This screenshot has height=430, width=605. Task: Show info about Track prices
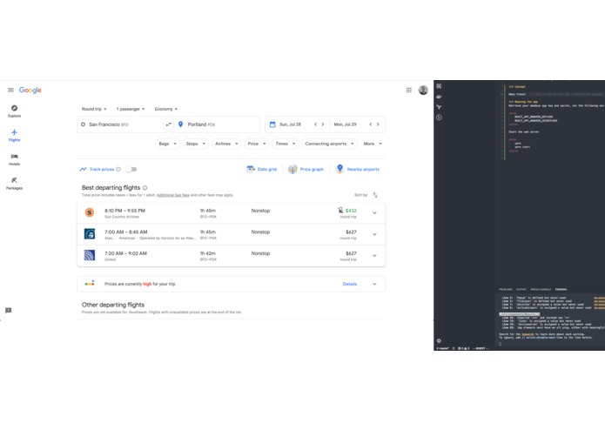[118, 169]
